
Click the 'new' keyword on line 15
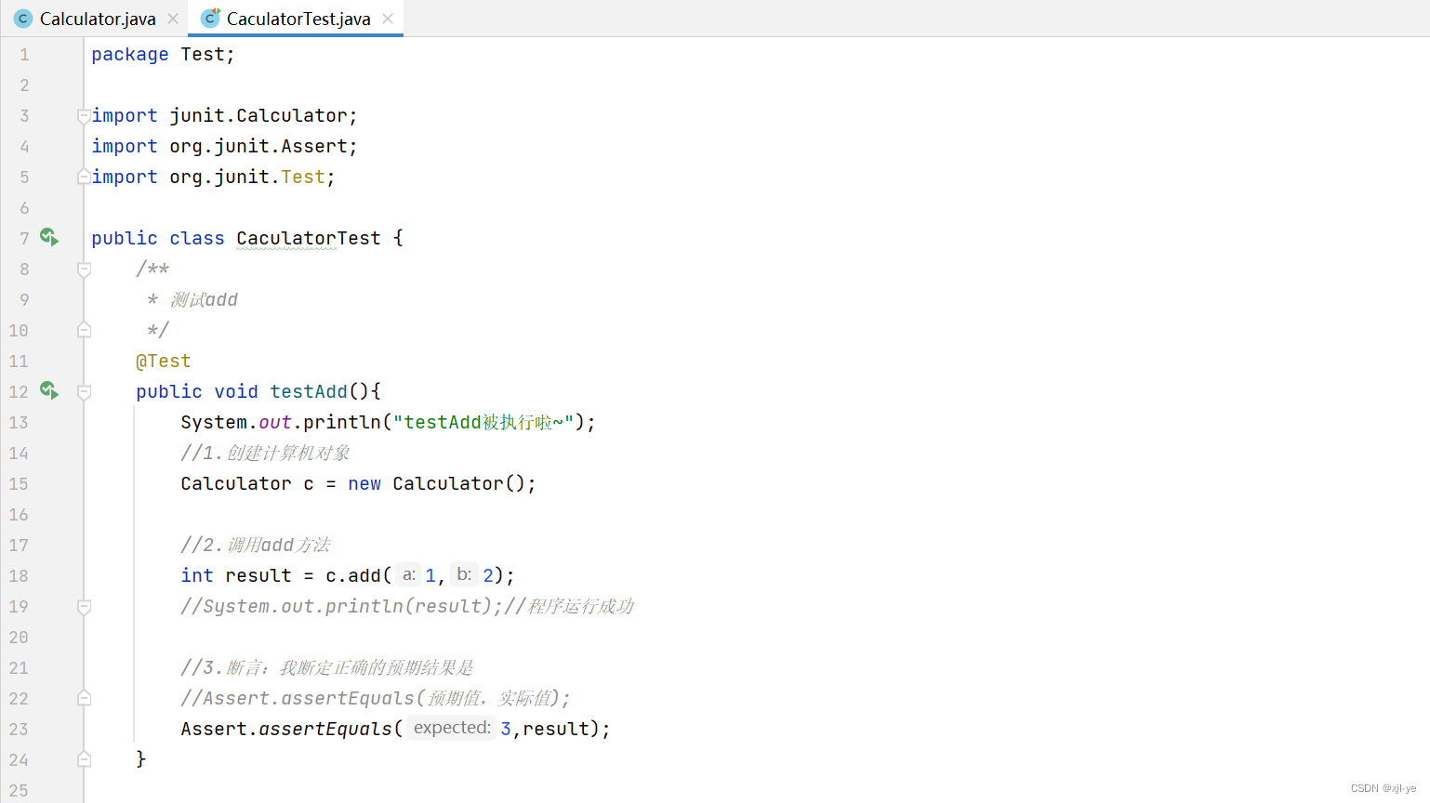[x=364, y=483]
